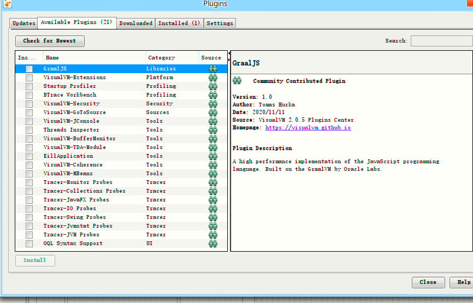Click the community source icon for GraalJS
This screenshot has height=303, width=473.
pyautogui.click(x=213, y=69)
